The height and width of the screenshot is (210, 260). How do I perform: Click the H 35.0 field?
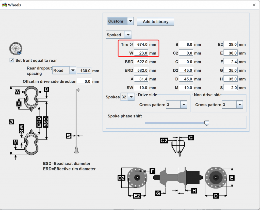pyautogui.click(x=231, y=79)
